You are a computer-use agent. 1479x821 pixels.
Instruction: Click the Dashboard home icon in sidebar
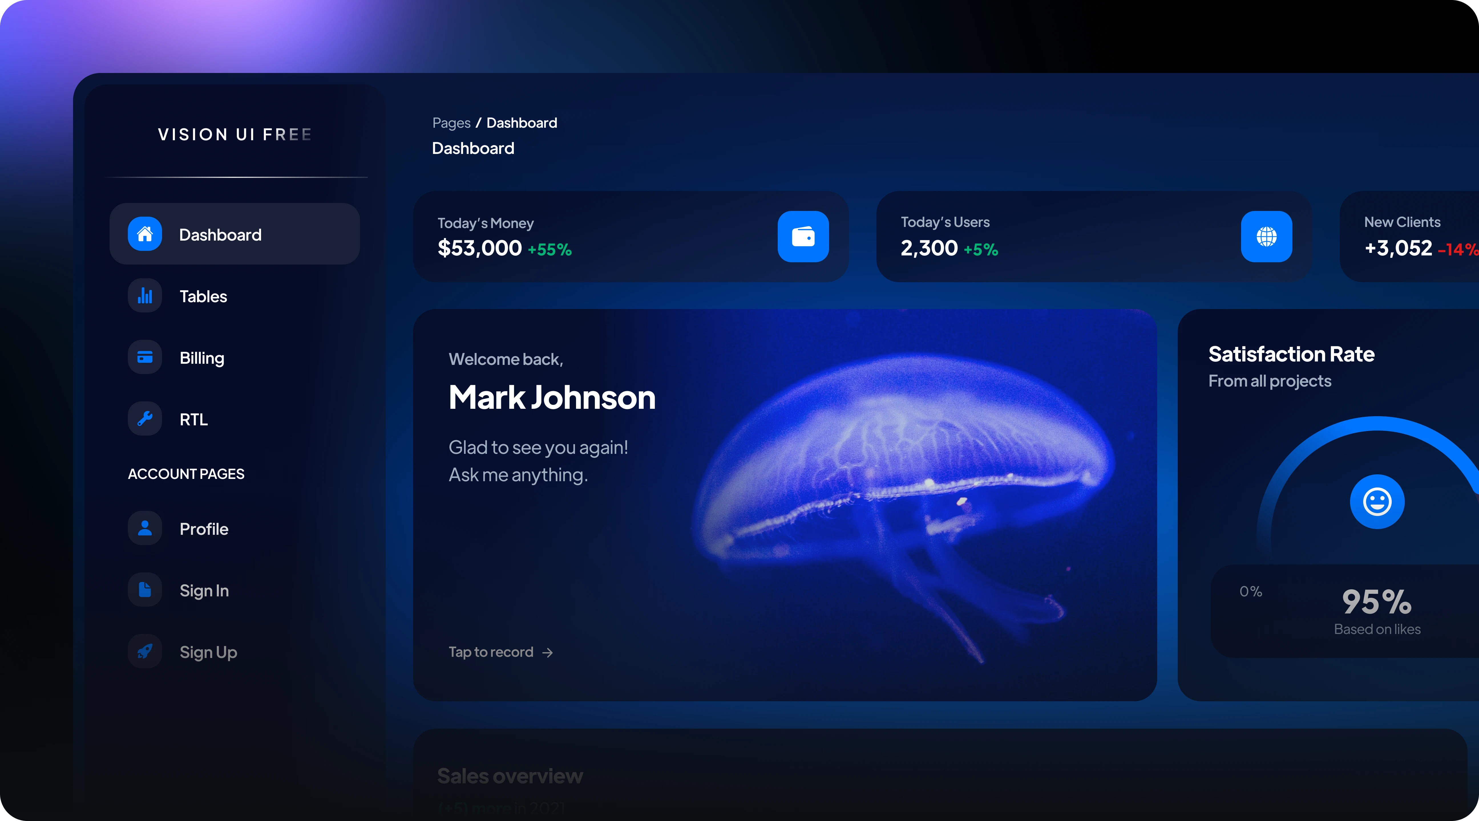(x=145, y=234)
